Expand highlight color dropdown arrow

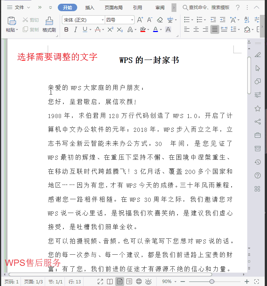coord(148,29)
